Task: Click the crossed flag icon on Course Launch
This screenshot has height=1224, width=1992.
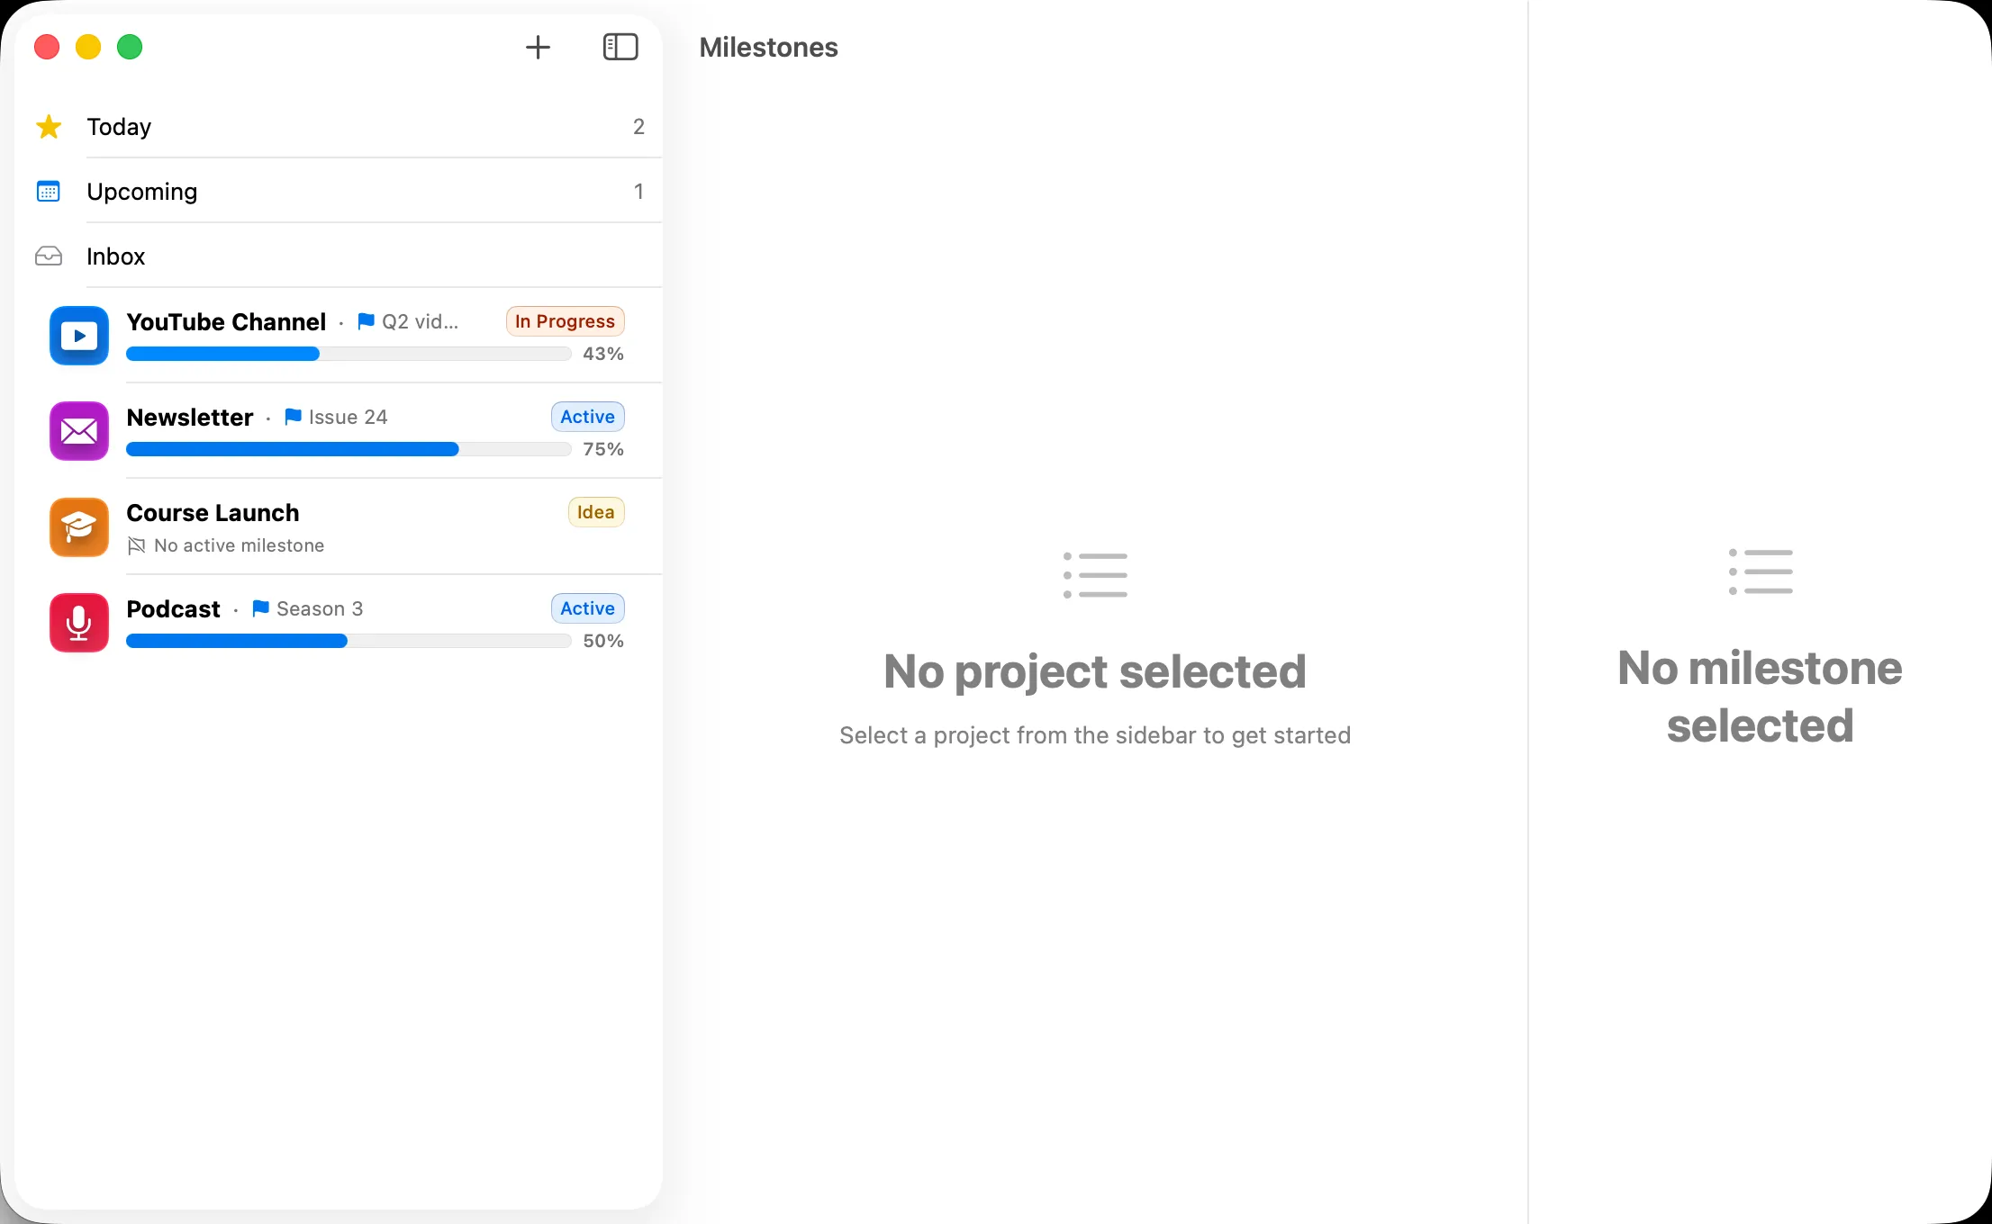Action: (x=136, y=545)
